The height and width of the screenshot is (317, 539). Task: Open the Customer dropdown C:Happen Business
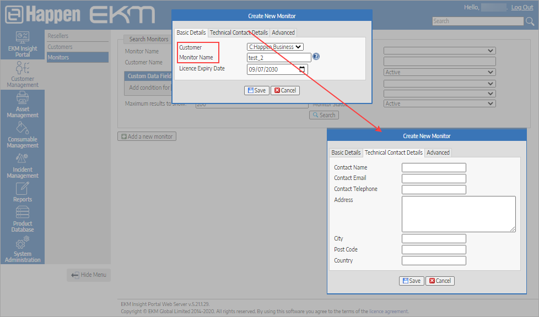(x=275, y=47)
